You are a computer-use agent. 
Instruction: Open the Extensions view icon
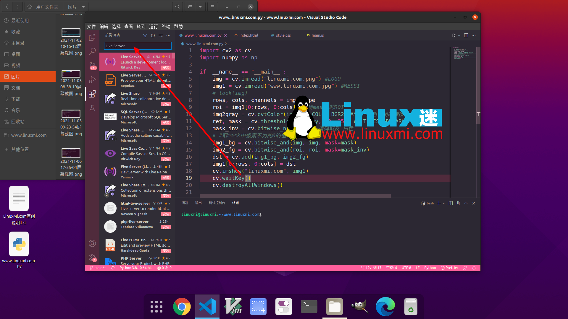(92, 94)
